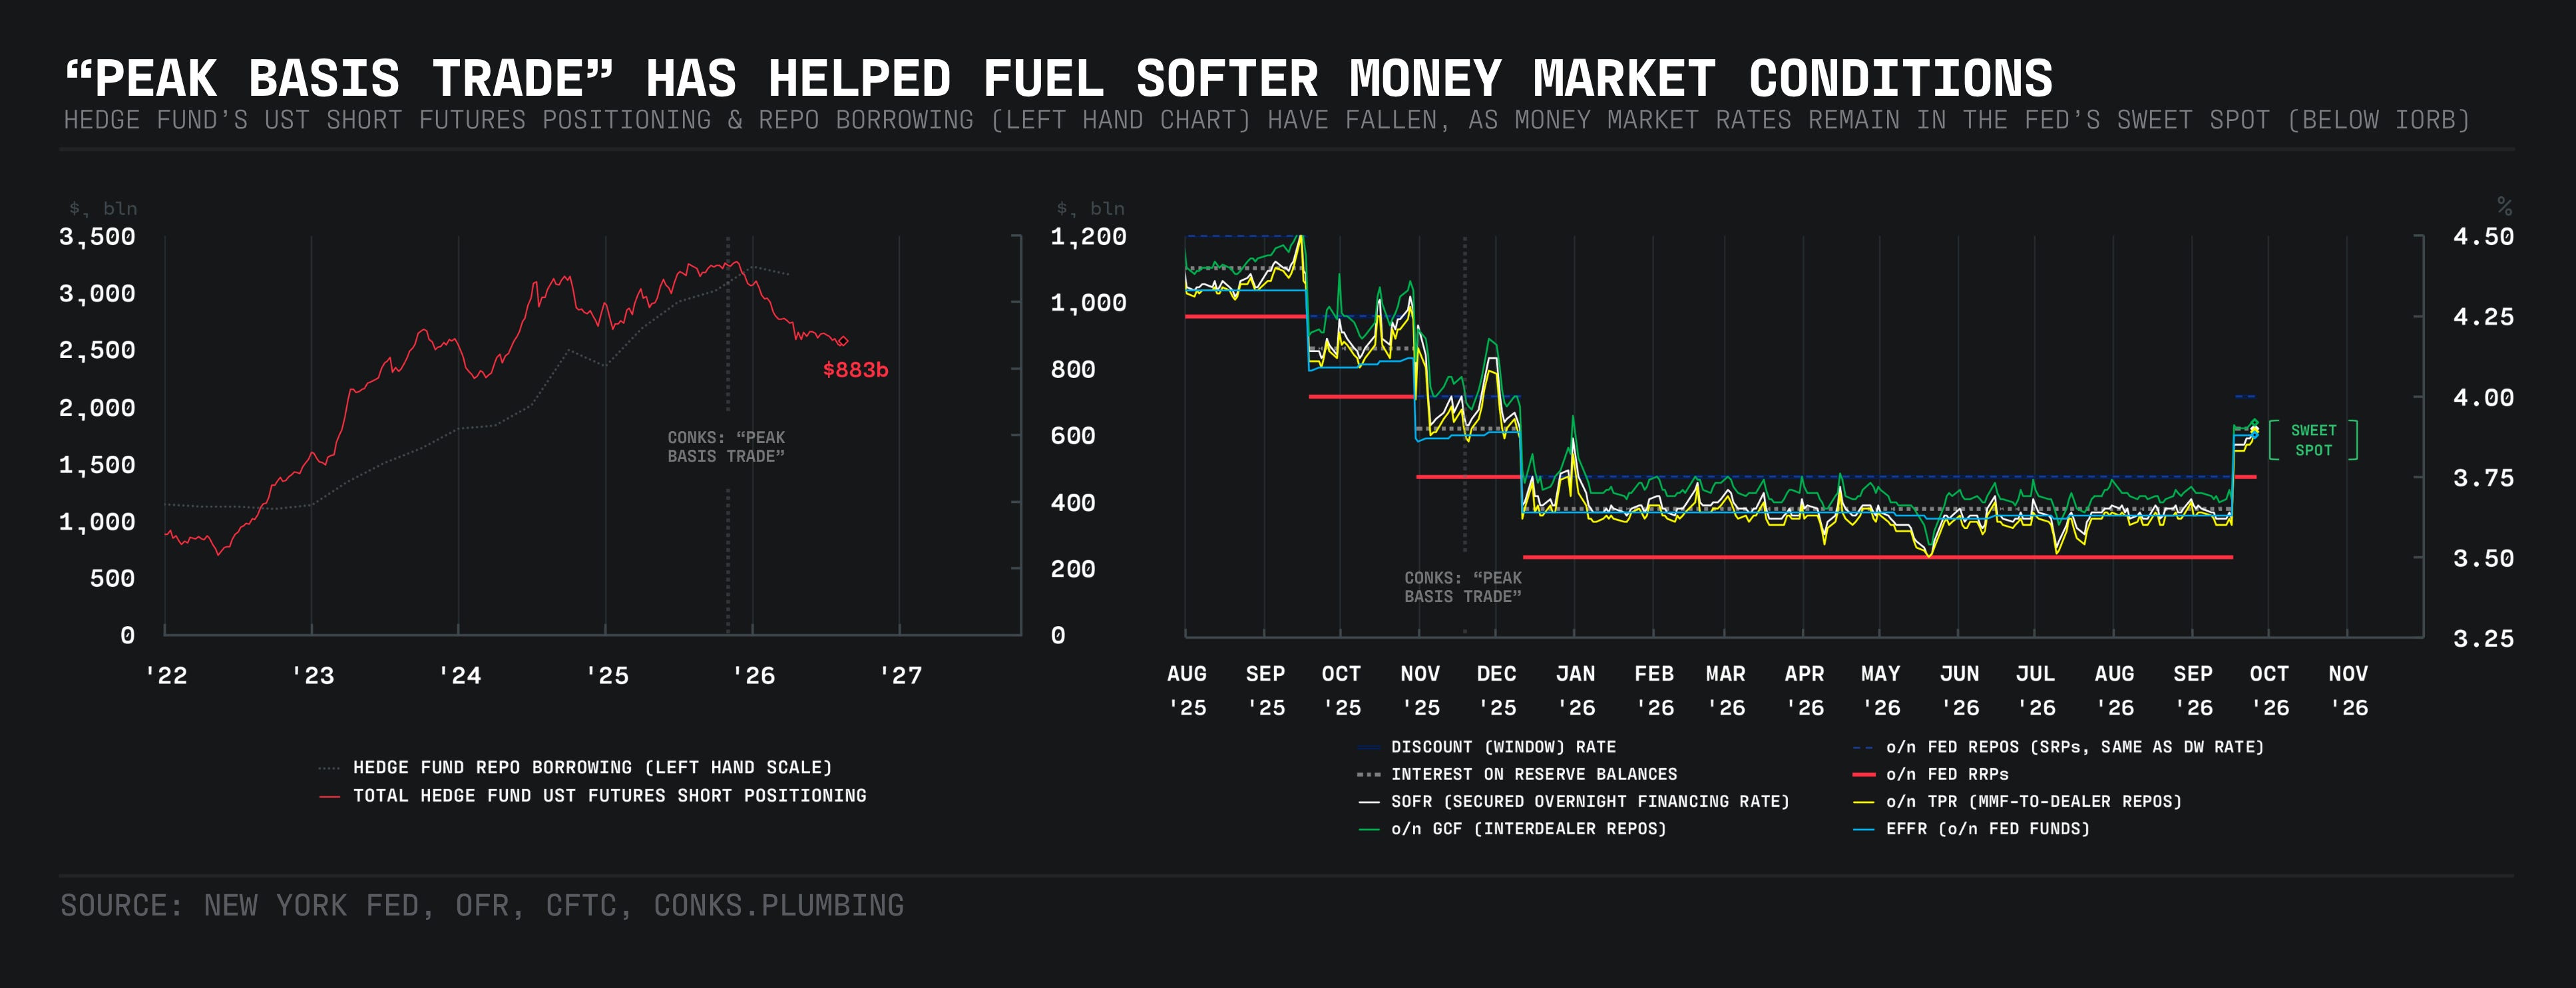
Task: Click the SOURCE footer line
Action: pos(482,906)
